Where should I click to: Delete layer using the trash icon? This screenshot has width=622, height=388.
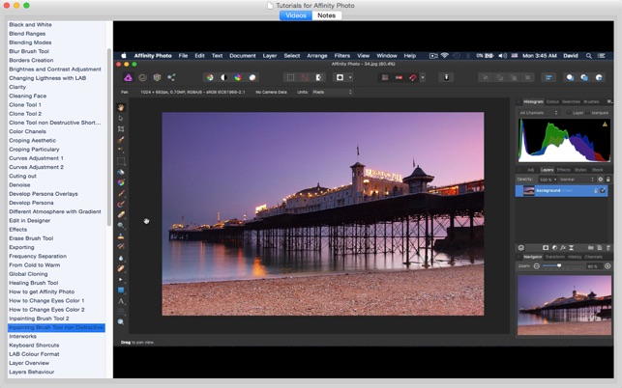tap(608, 248)
